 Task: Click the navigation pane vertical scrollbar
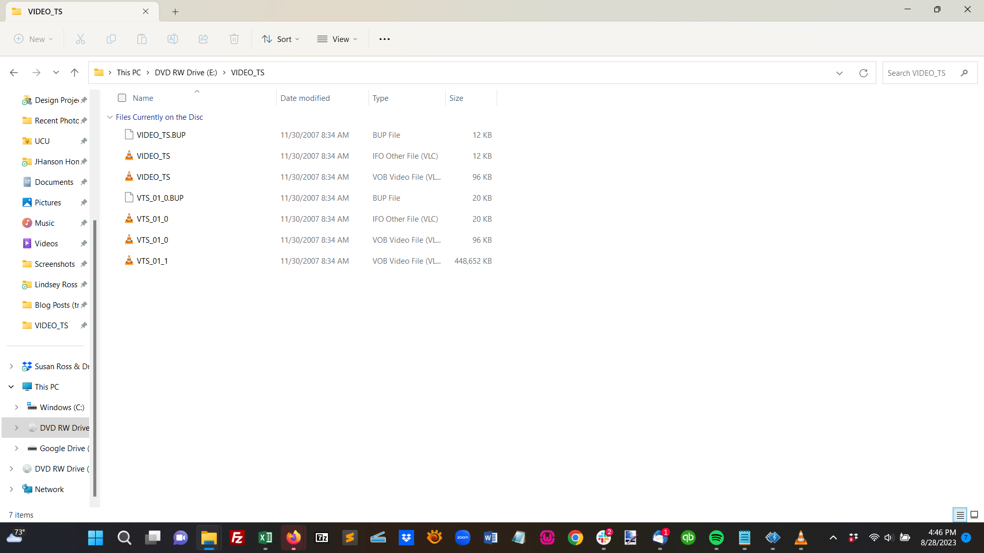[x=95, y=358]
